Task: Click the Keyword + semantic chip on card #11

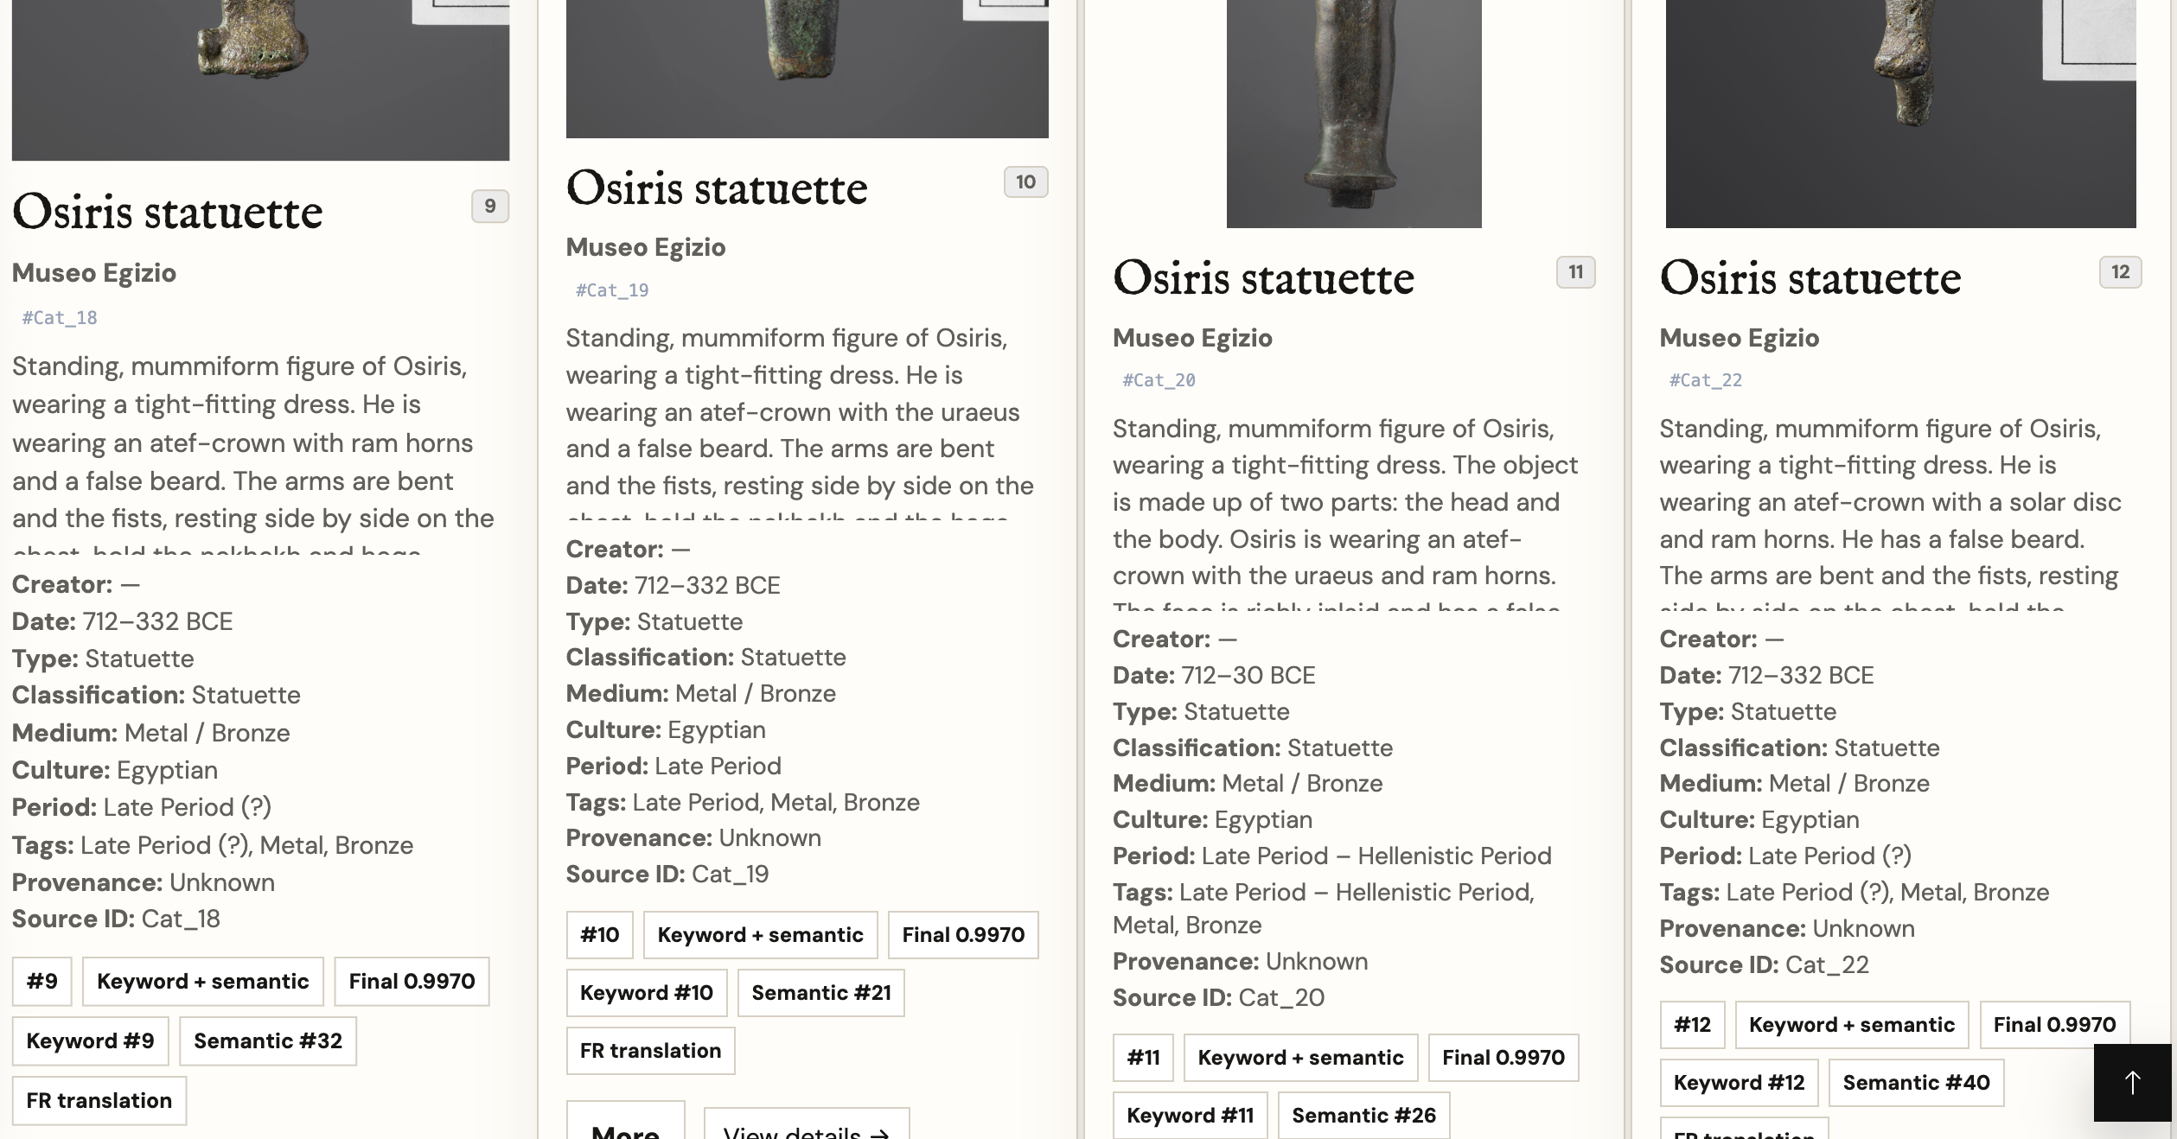Action: point(1300,1058)
